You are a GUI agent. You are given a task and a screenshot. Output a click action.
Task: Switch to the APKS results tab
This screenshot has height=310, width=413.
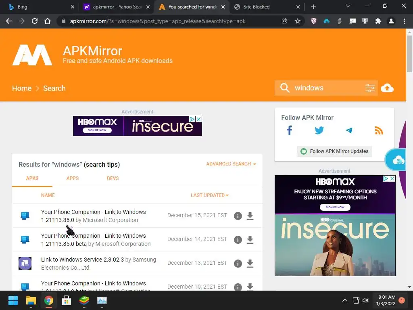pos(32,178)
